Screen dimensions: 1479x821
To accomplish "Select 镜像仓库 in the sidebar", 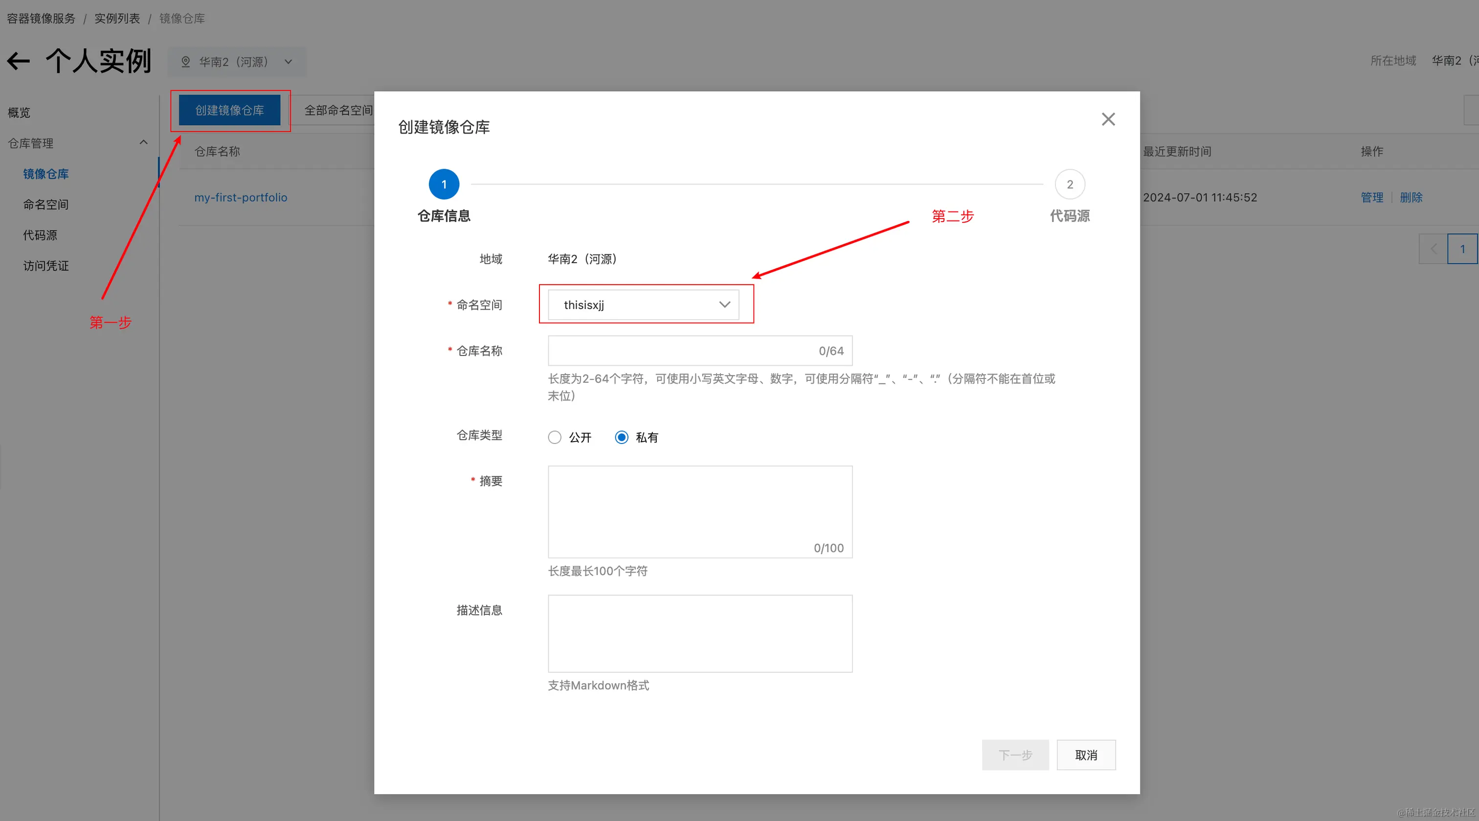I will tap(46, 174).
